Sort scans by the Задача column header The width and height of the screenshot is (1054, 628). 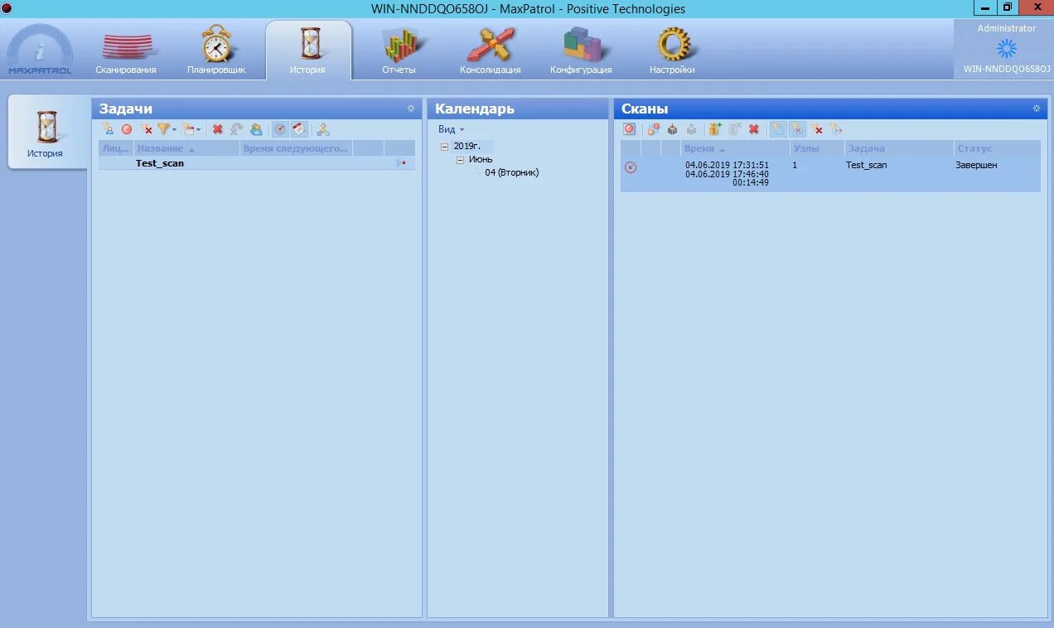[x=899, y=148]
